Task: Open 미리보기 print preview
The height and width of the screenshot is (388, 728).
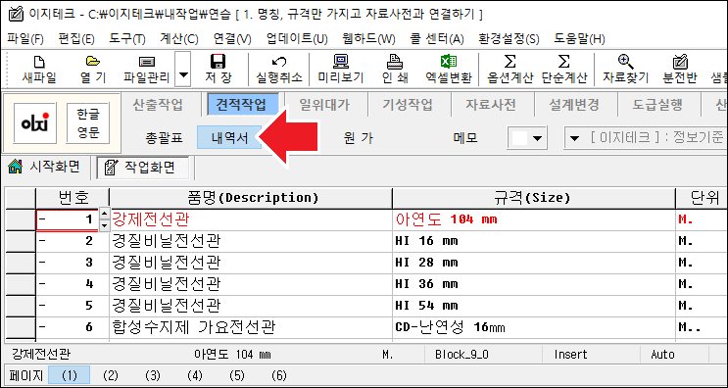Action: 341,70
